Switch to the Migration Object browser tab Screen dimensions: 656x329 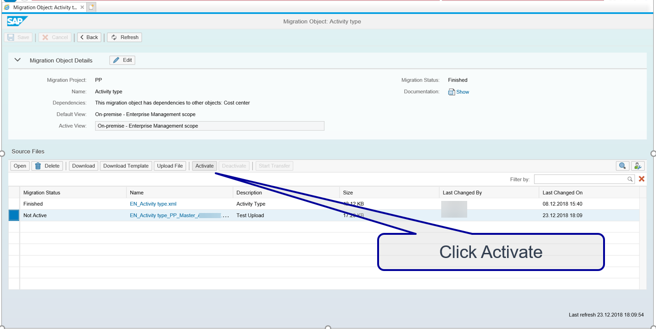(x=42, y=7)
